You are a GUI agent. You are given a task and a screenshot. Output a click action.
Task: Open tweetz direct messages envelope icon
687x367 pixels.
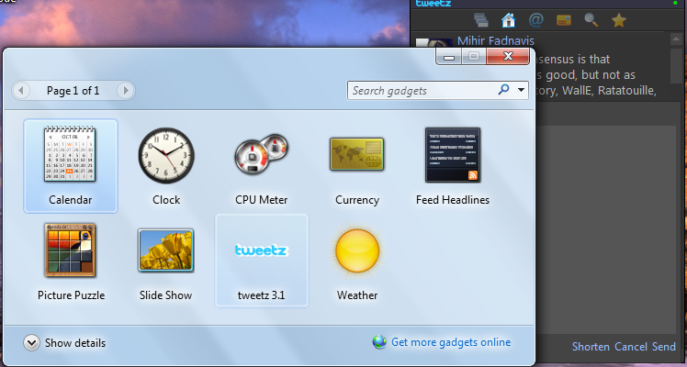click(x=563, y=20)
